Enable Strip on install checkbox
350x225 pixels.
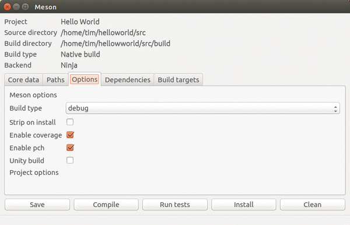coord(70,122)
